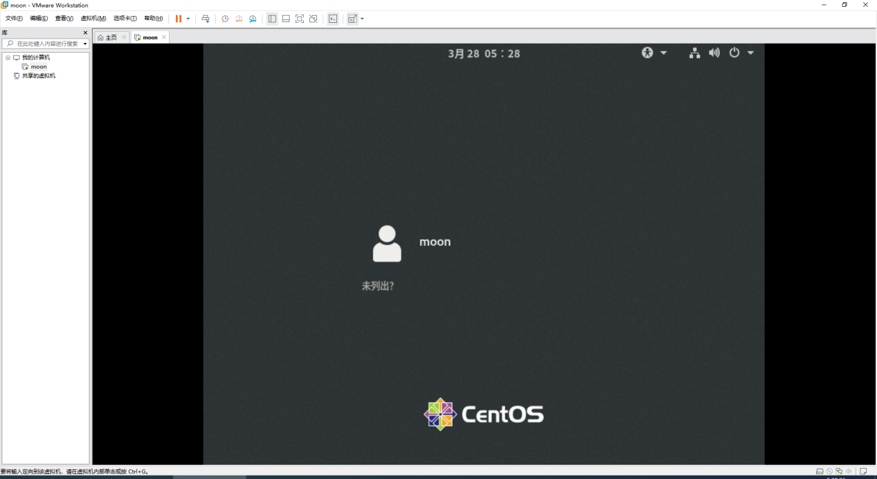Select 我的计算机 in the library tree
The height and width of the screenshot is (479, 877).
coord(36,57)
